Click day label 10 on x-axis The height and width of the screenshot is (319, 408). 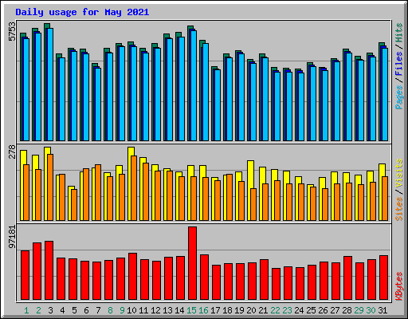131,310
